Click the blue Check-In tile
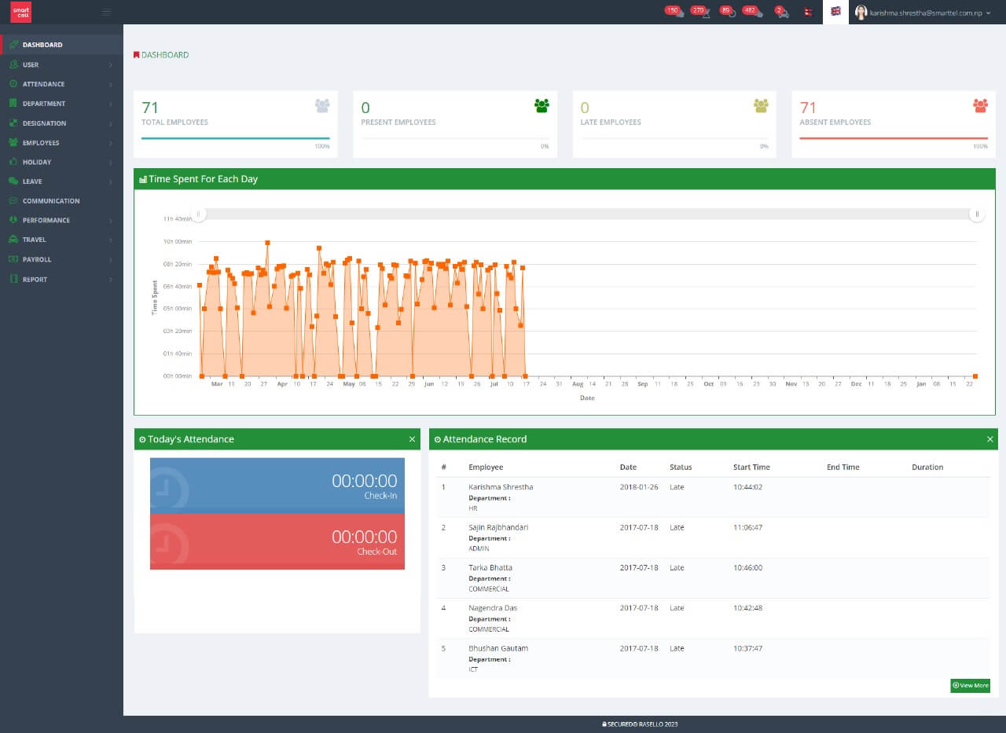Viewport: 1006px width, 733px height. [277, 486]
